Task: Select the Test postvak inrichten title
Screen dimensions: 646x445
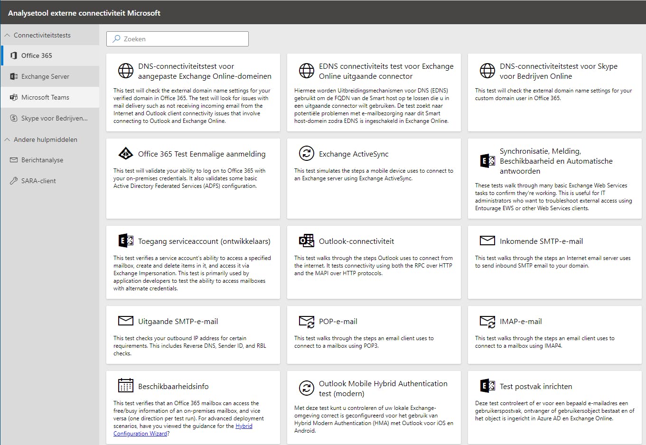Action: [x=536, y=386]
